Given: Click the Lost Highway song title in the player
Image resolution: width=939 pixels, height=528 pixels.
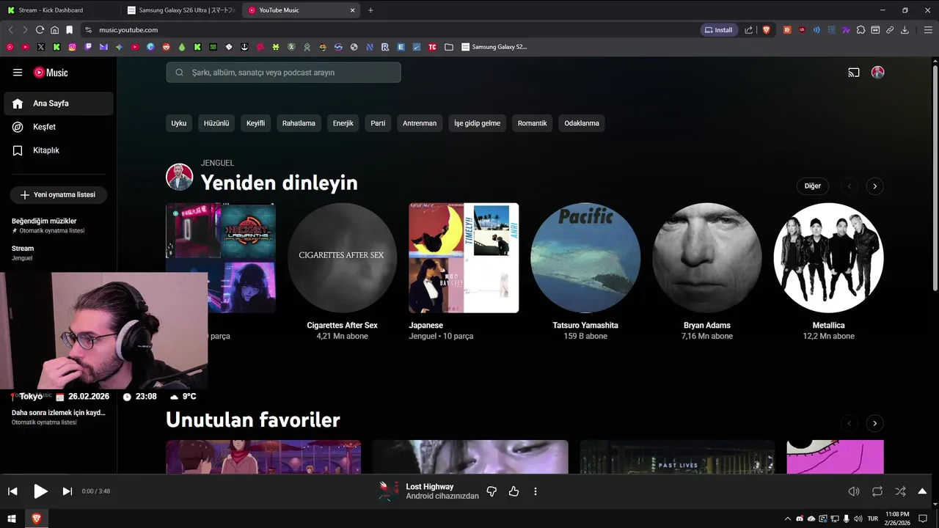Looking at the screenshot, I should (x=430, y=486).
